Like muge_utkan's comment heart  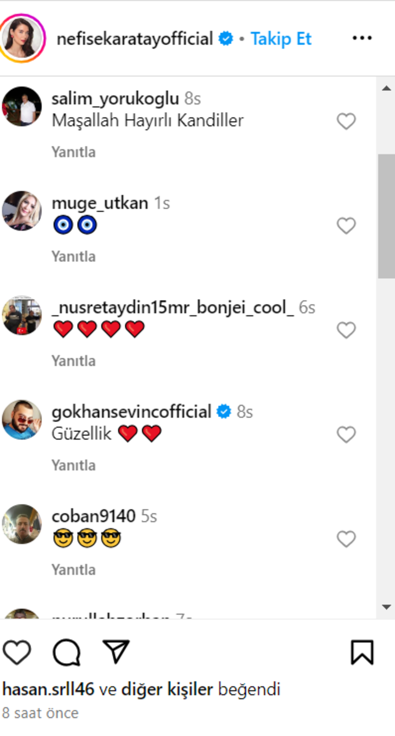[346, 224]
